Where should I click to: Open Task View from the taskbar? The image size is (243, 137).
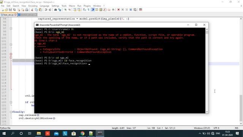click(x=30, y=134)
